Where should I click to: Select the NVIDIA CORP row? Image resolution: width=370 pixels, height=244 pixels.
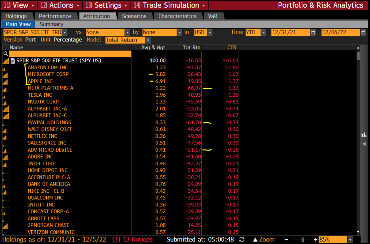121,102
